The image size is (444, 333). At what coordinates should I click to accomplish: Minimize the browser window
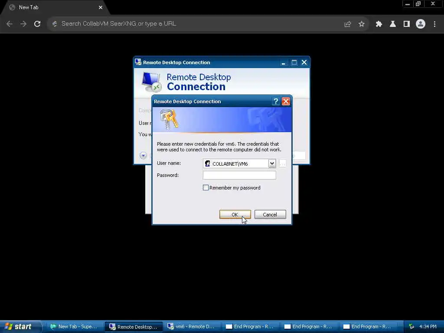click(408, 4)
